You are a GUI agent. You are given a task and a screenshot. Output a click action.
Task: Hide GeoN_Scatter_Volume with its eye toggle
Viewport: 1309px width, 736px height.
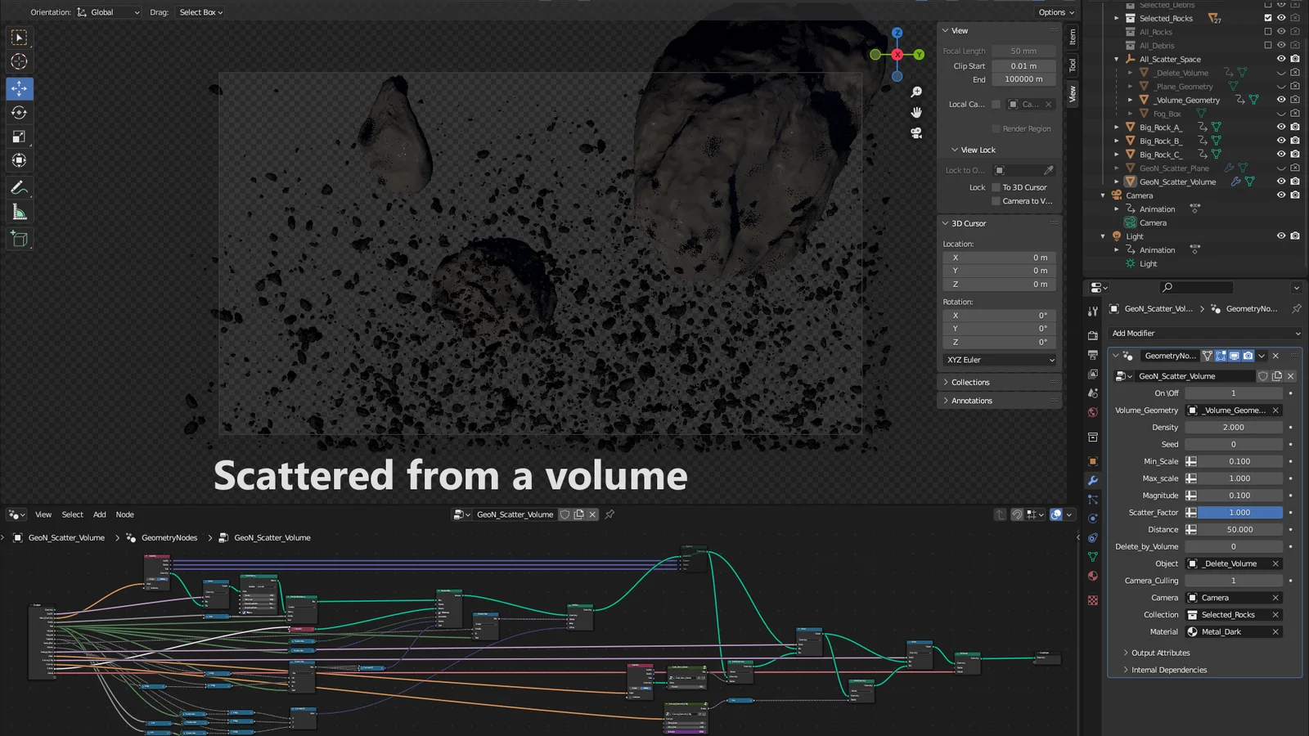(1281, 182)
